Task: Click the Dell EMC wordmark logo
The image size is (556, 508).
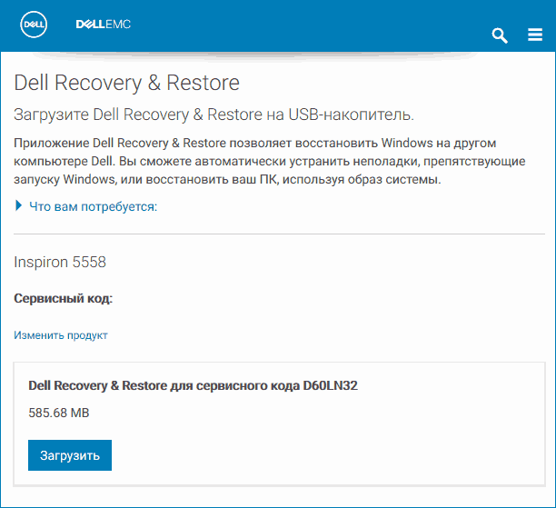Action: [x=103, y=25]
